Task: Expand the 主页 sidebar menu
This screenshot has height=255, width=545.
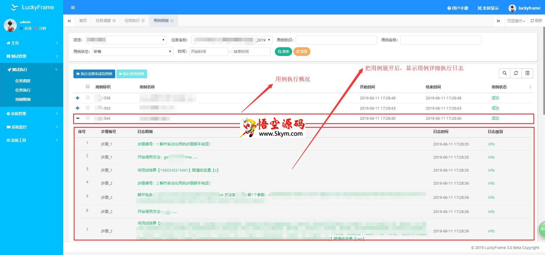Action: [x=32, y=43]
